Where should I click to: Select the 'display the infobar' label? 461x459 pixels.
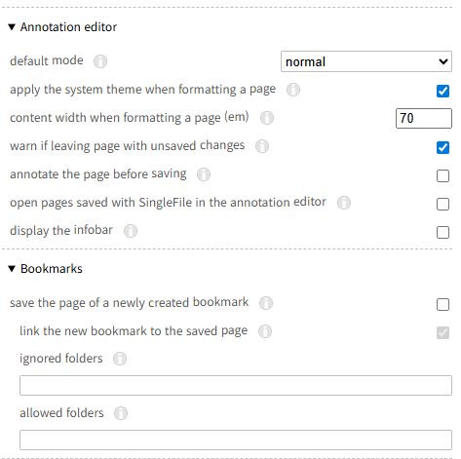[61, 230]
